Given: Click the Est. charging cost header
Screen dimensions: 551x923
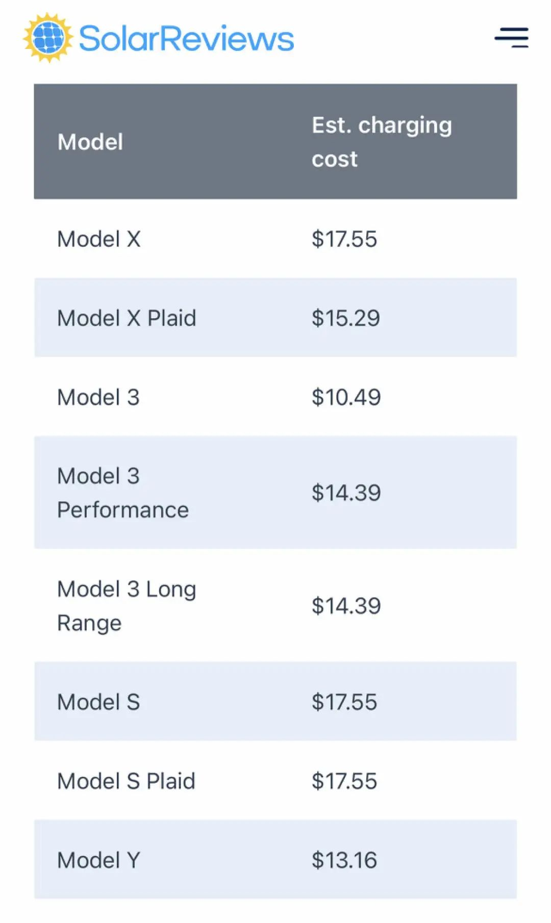Looking at the screenshot, I should click(382, 142).
